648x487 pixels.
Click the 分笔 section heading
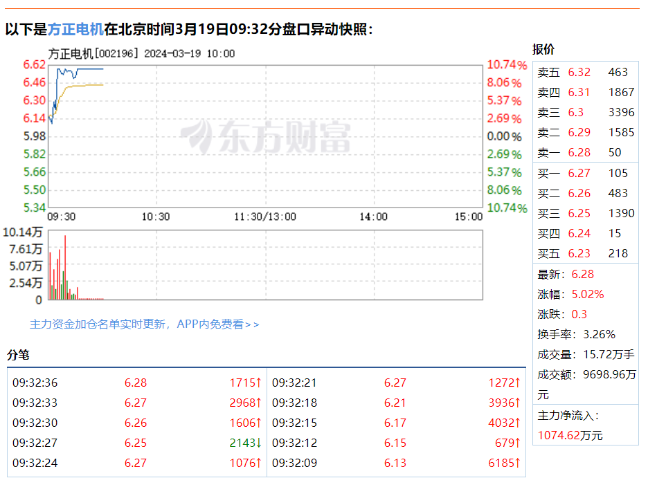tap(18, 355)
